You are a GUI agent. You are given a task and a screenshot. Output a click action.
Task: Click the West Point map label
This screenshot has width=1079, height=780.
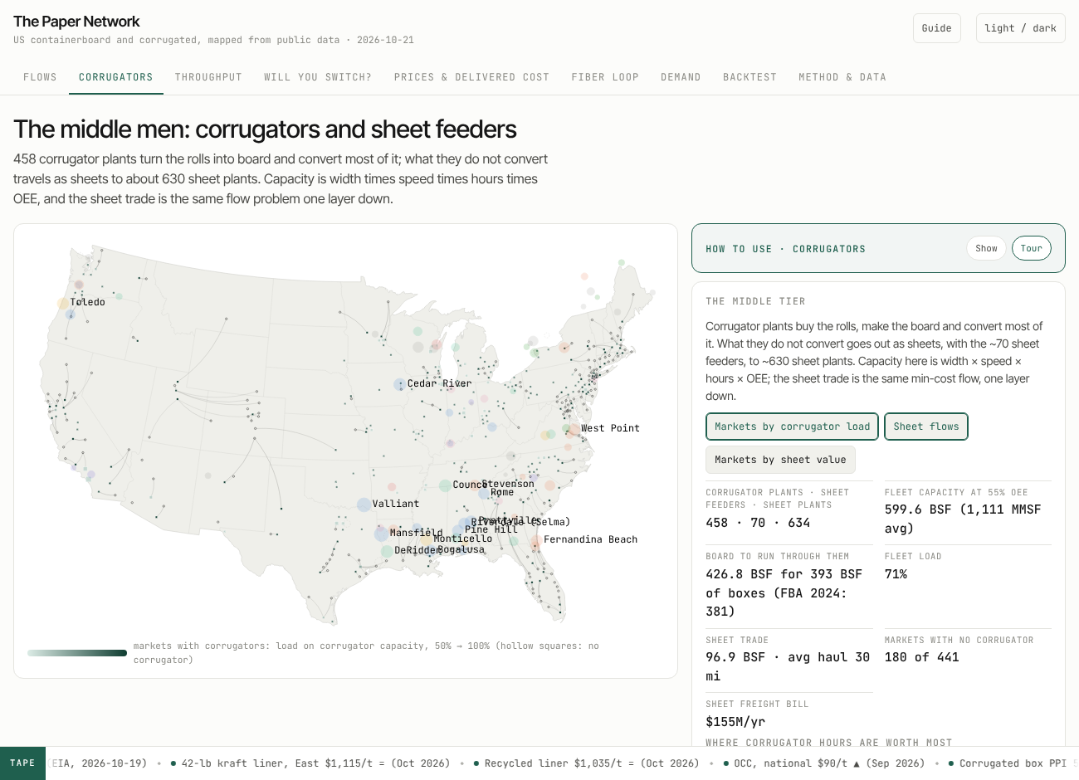[610, 428]
